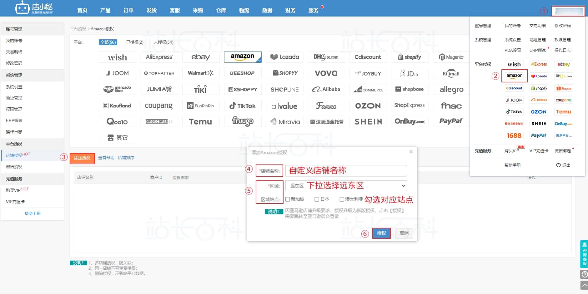Select the OZON platform logo in grid

tap(368, 106)
